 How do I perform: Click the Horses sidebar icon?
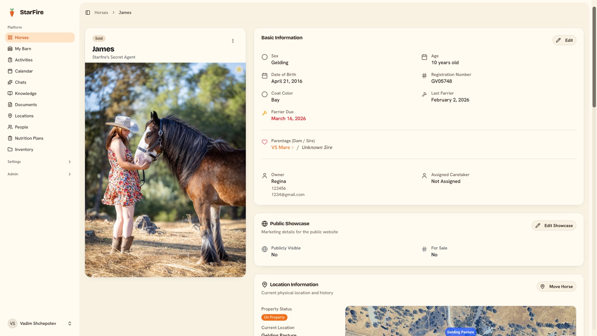(x=10, y=37)
